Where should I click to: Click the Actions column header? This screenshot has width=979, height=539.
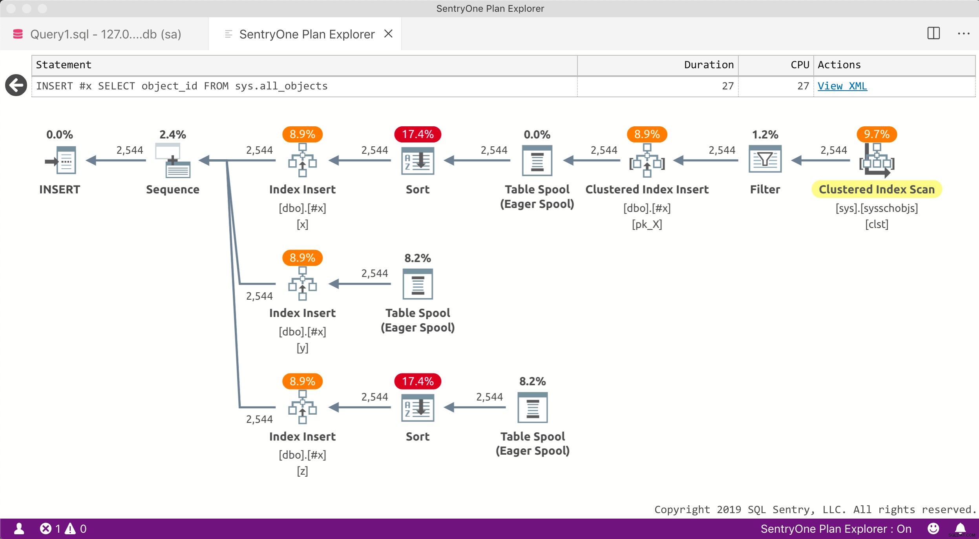pyautogui.click(x=894, y=65)
